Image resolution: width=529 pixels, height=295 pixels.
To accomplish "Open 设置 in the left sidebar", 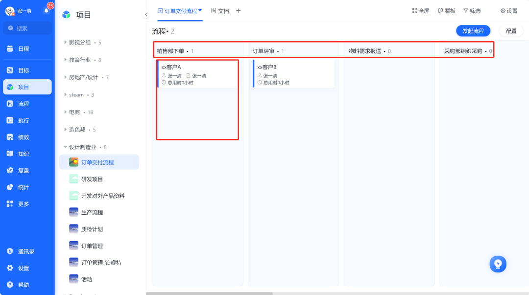I will pyautogui.click(x=27, y=268).
